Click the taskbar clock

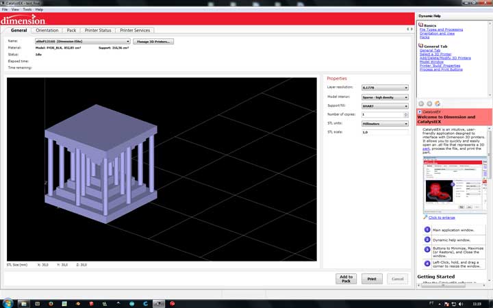click(x=477, y=304)
